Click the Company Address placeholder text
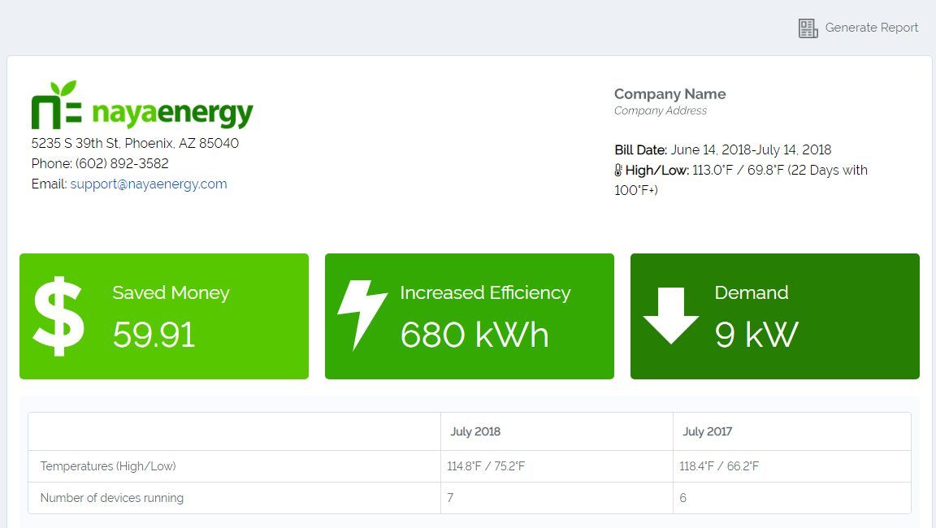The height and width of the screenshot is (528, 936). pos(660,110)
